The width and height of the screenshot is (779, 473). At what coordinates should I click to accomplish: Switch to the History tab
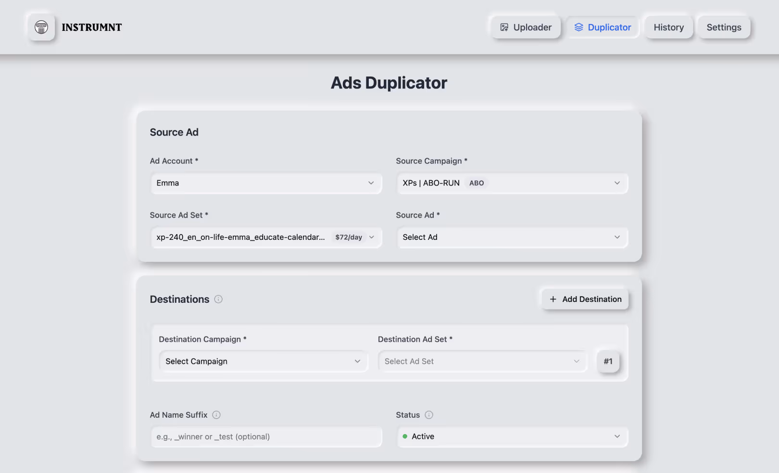click(x=668, y=27)
